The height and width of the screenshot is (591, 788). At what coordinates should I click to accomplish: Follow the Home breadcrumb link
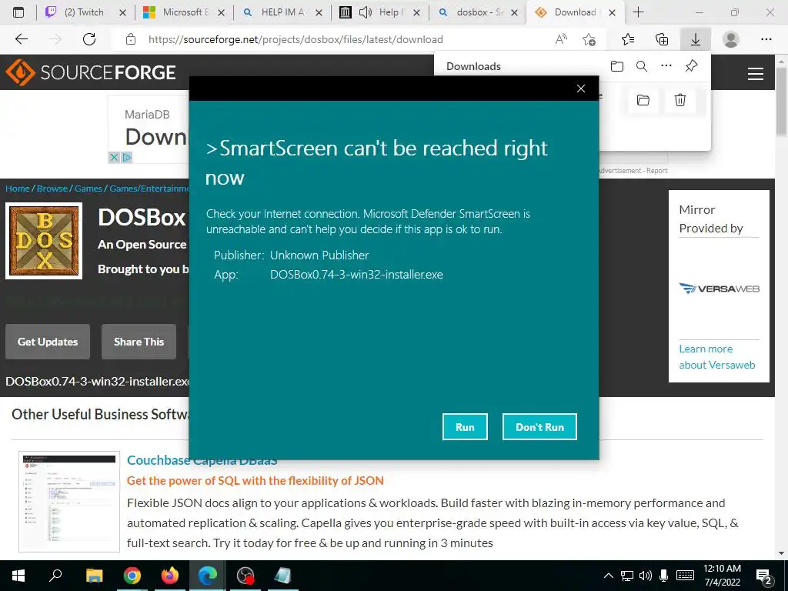point(18,189)
